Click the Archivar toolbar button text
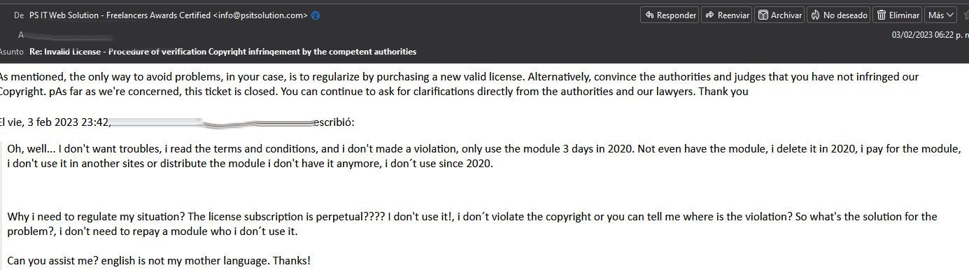Screen dimensions: 969x270 [x=786, y=15]
